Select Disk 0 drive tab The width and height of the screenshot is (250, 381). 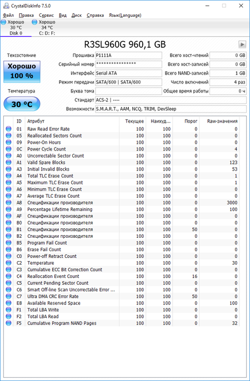click(16, 27)
